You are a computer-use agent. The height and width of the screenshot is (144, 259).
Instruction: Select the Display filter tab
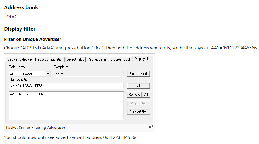click(143, 59)
